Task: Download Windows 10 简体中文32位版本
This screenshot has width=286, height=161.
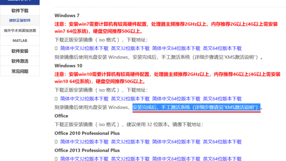Action: pos(84,99)
